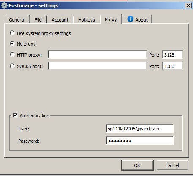This screenshot has width=193, height=176.
Task: Toggle the Authentication checkbox
Action: click(x=15, y=116)
